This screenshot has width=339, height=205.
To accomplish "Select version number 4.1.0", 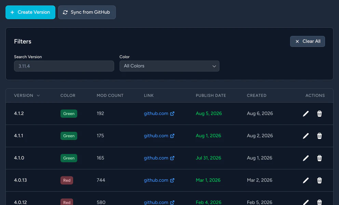I will coord(19,158).
